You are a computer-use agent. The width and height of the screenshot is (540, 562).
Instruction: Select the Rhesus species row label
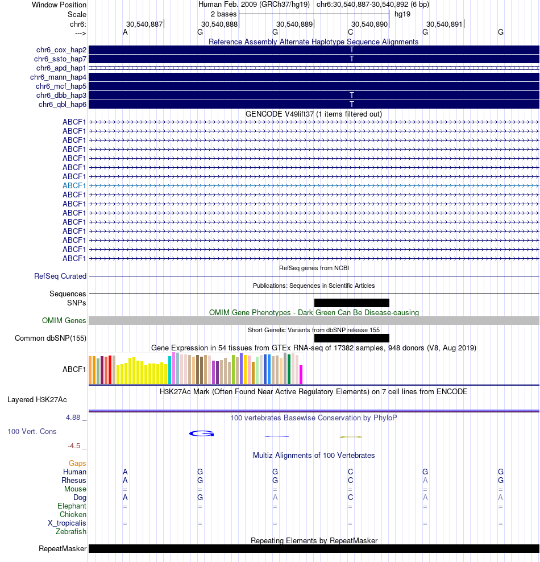pos(74,480)
